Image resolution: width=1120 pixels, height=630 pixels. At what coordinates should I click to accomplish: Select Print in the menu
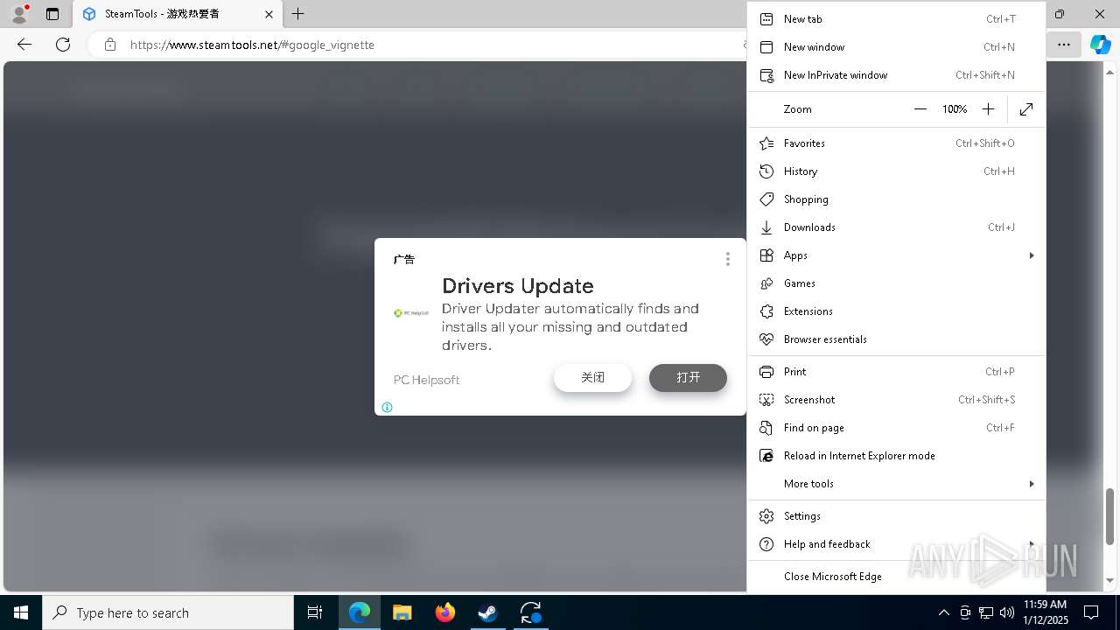pos(897,372)
